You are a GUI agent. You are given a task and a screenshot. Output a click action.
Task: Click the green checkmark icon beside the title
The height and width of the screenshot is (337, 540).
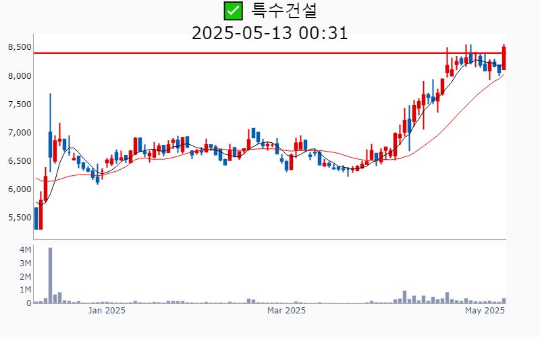(233, 11)
